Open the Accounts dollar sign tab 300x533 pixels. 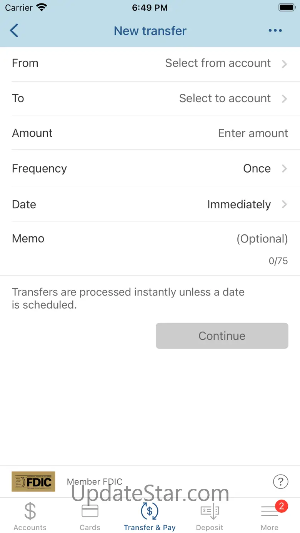click(30, 516)
